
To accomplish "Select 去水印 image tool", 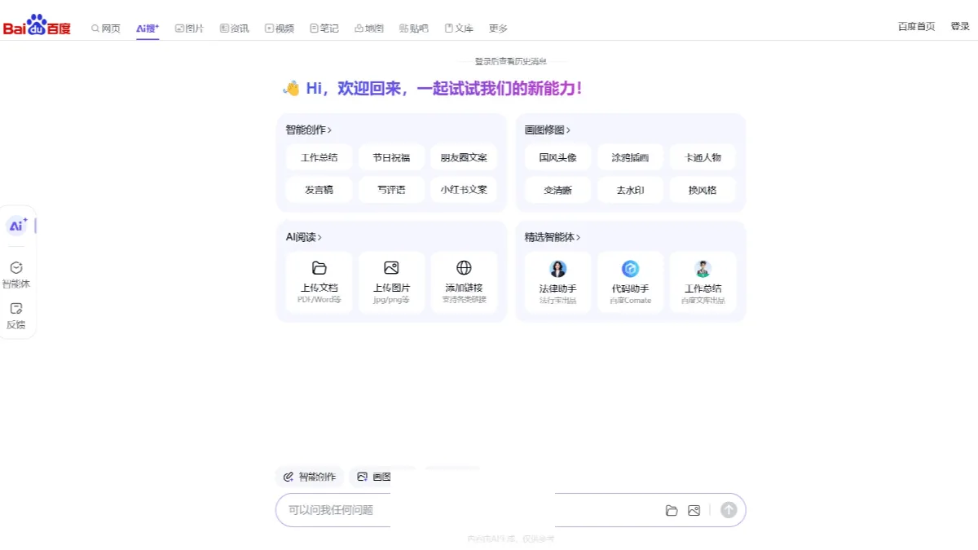I will [630, 190].
